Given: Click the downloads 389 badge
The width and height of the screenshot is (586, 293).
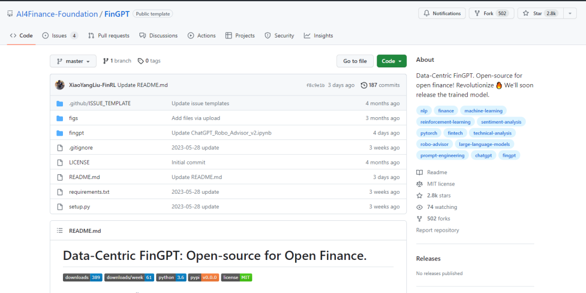Looking at the screenshot, I should click(x=82, y=278).
